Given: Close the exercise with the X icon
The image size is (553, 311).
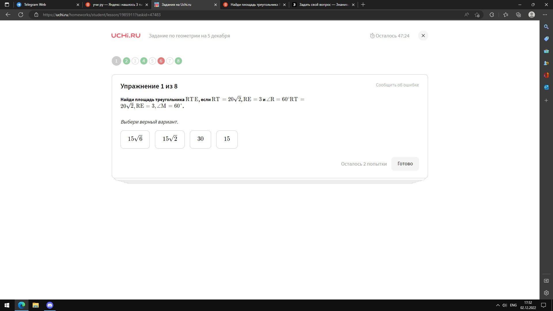Looking at the screenshot, I should coord(423,36).
